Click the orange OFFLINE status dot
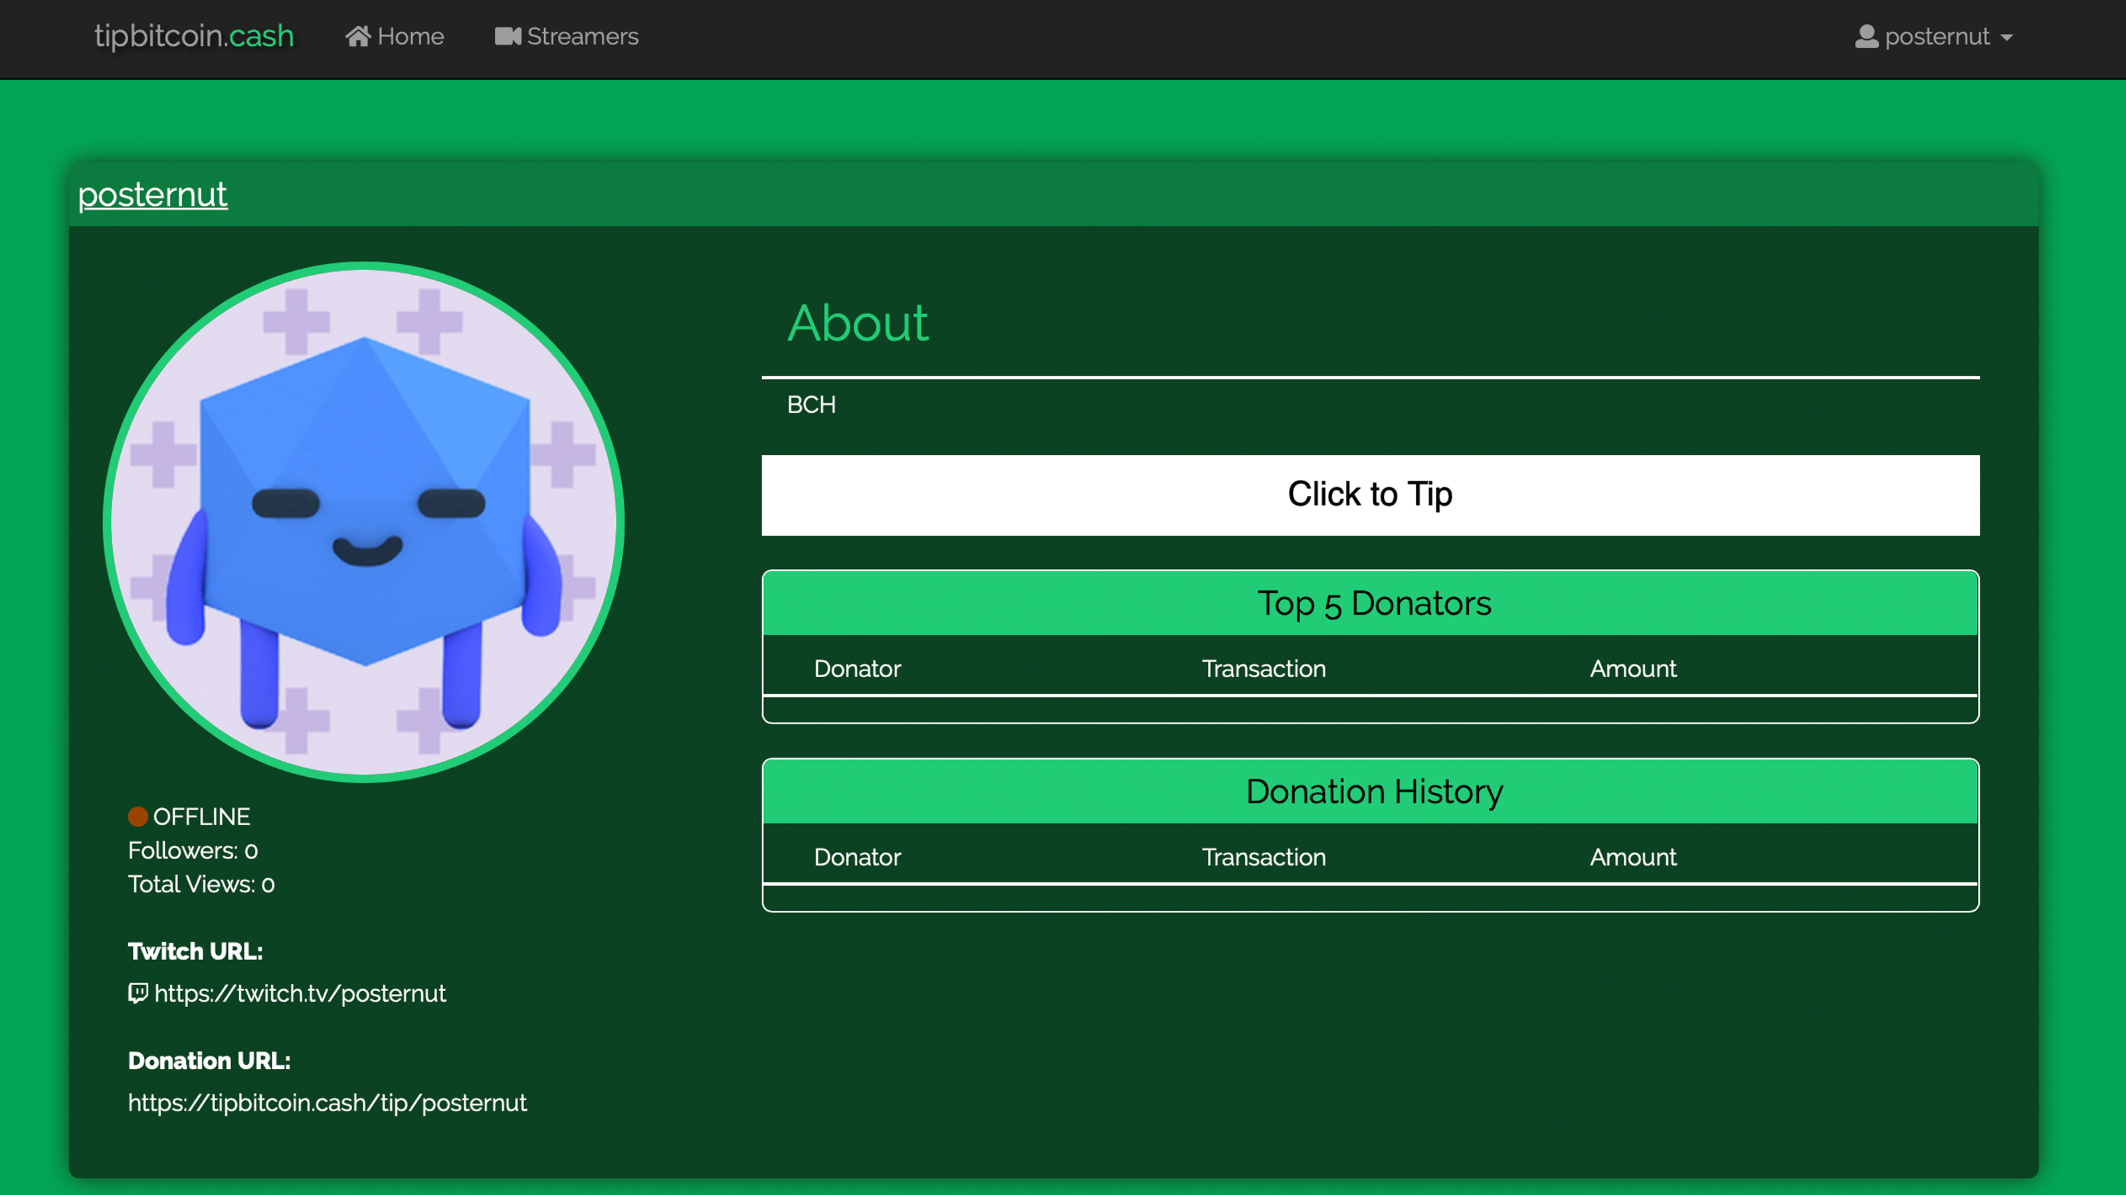The image size is (2126, 1195). tap(138, 816)
